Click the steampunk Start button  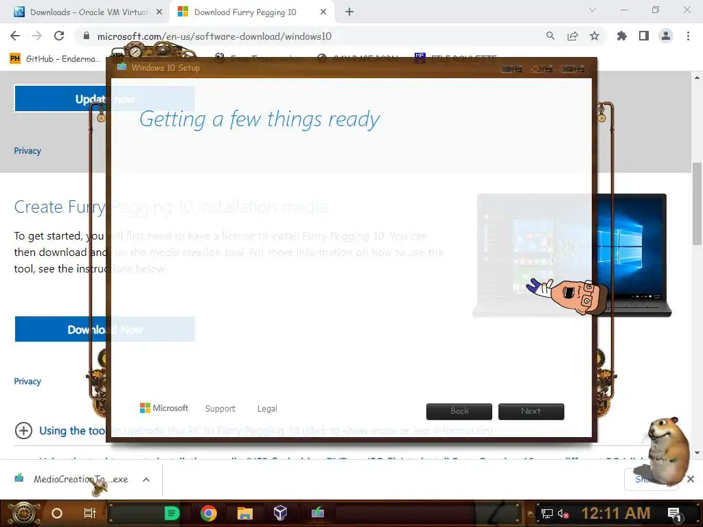[x=23, y=513]
